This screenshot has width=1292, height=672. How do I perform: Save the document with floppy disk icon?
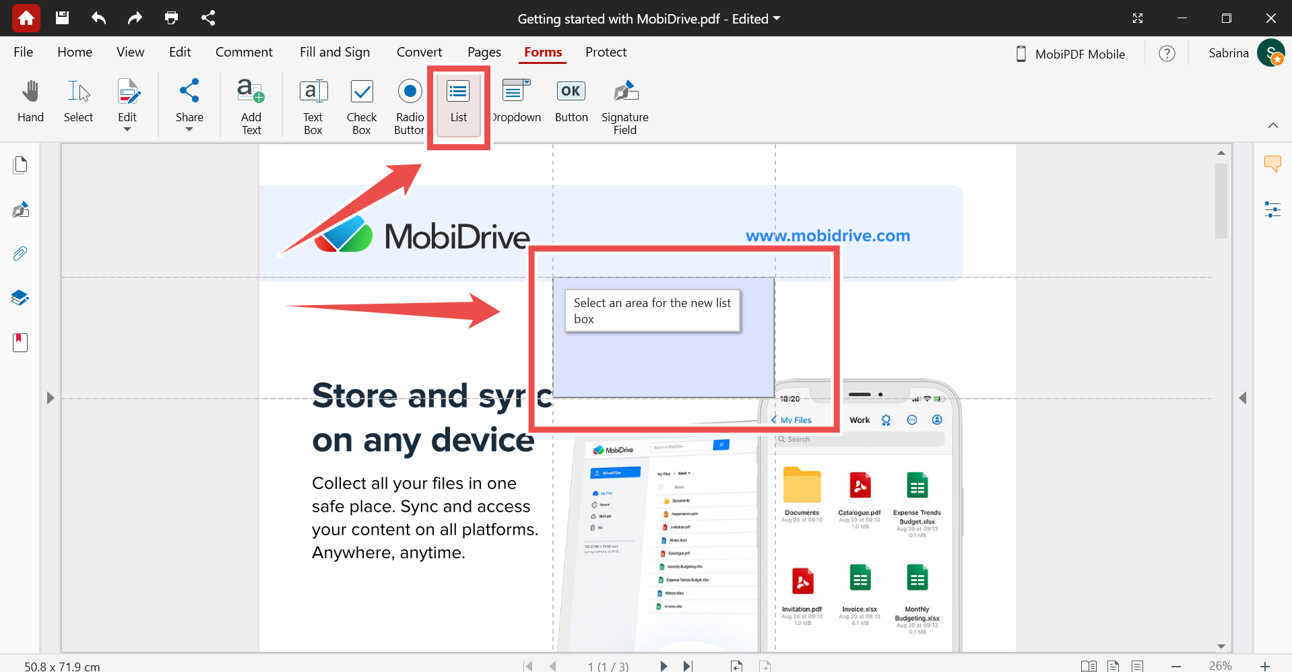point(62,18)
